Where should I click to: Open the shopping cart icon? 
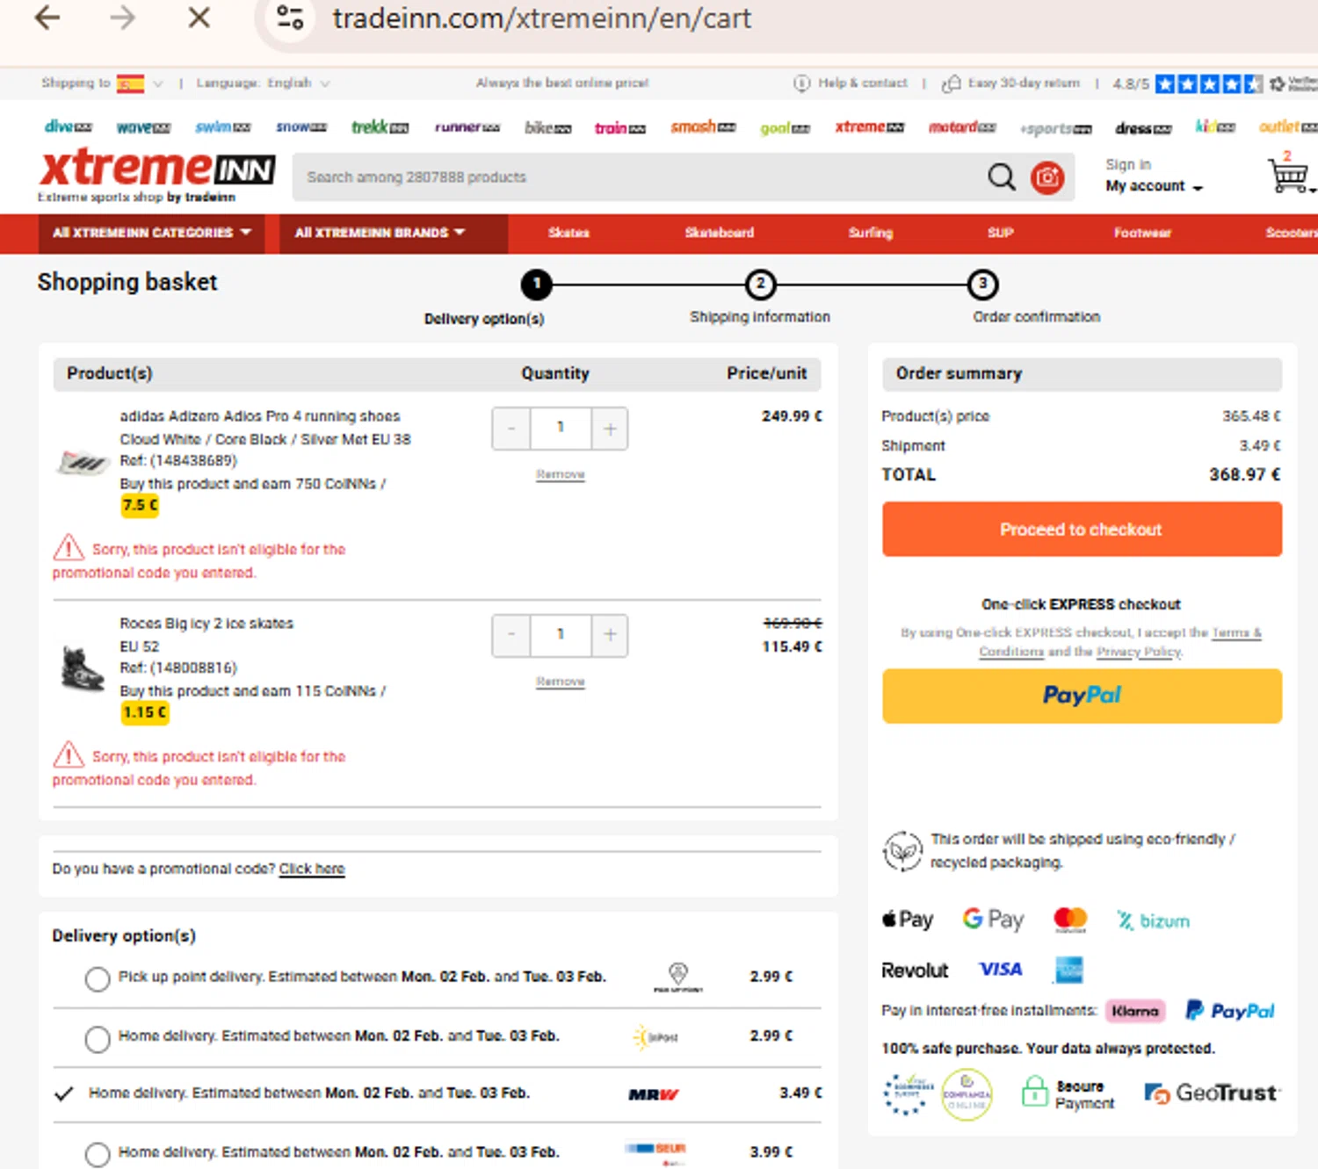point(1289,174)
